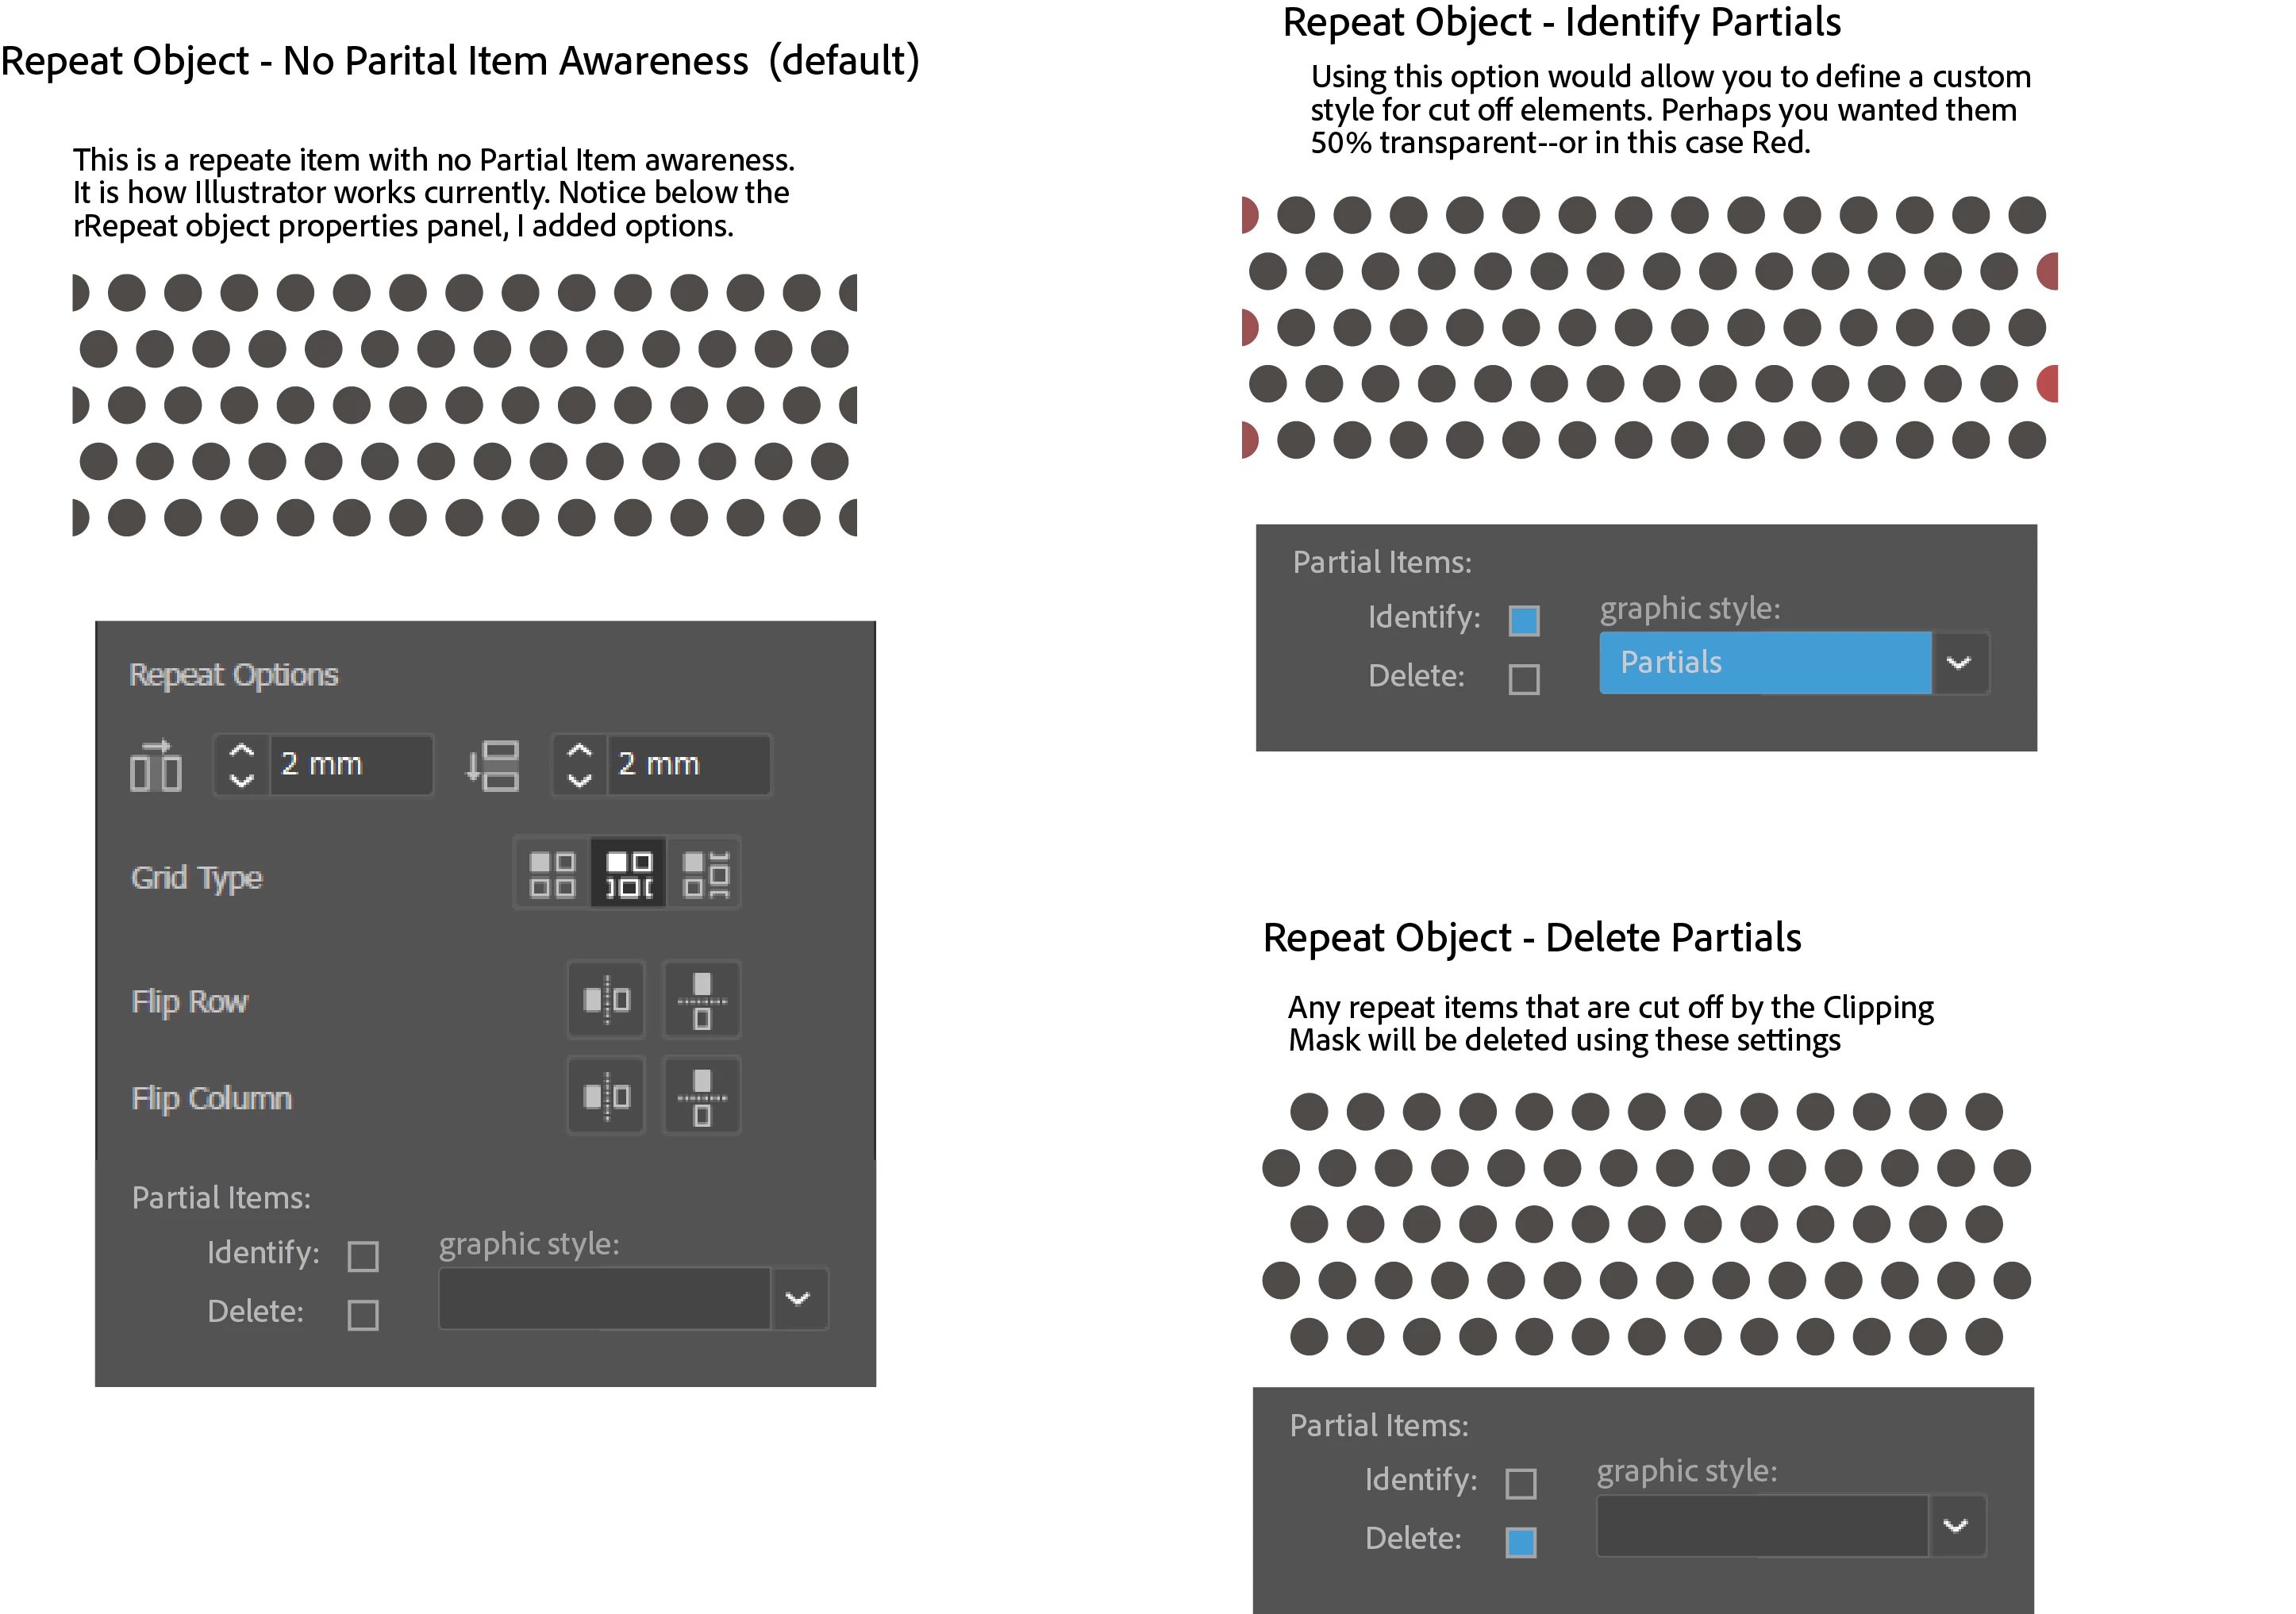The height and width of the screenshot is (1614, 2296).
Task: Click Flip Column vertical flip icon
Action: tap(702, 1096)
